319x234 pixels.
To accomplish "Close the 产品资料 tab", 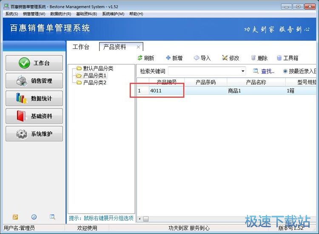I will pos(139,47).
